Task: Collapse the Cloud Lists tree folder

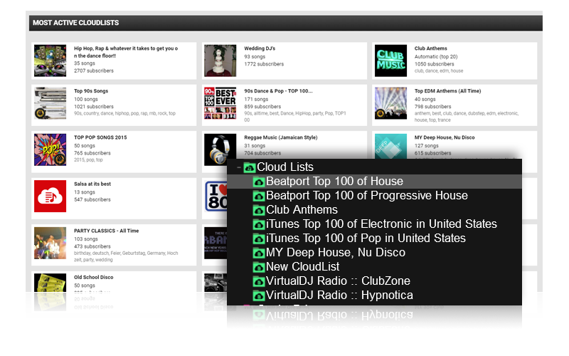Action: [238, 167]
